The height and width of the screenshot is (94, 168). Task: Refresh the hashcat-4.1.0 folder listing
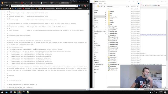[x=128, y=6]
